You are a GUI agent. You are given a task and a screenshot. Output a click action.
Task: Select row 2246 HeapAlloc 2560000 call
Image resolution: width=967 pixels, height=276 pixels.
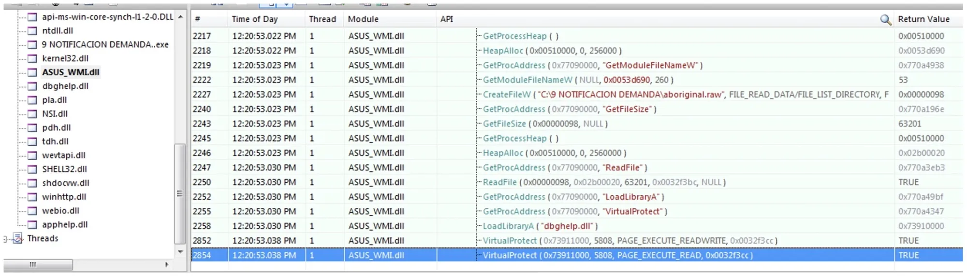click(577, 153)
